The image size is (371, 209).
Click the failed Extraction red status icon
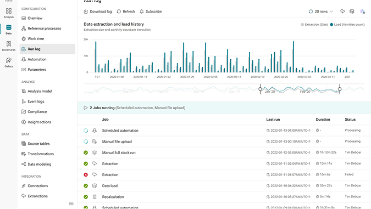coord(86,174)
